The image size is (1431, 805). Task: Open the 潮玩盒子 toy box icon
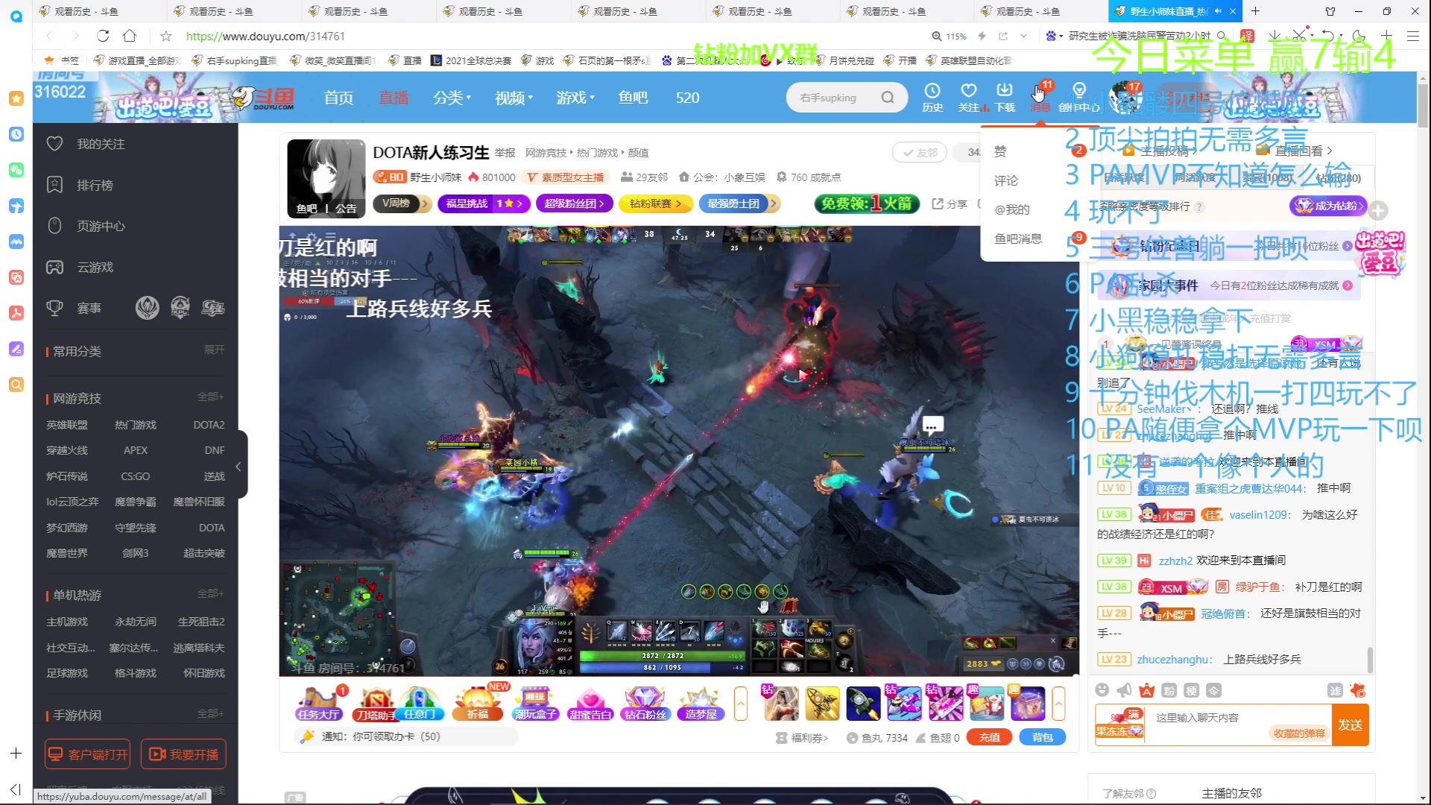(535, 704)
